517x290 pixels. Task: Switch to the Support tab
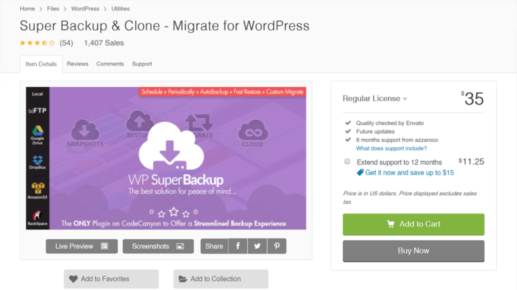pyautogui.click(x=142, y=63)
